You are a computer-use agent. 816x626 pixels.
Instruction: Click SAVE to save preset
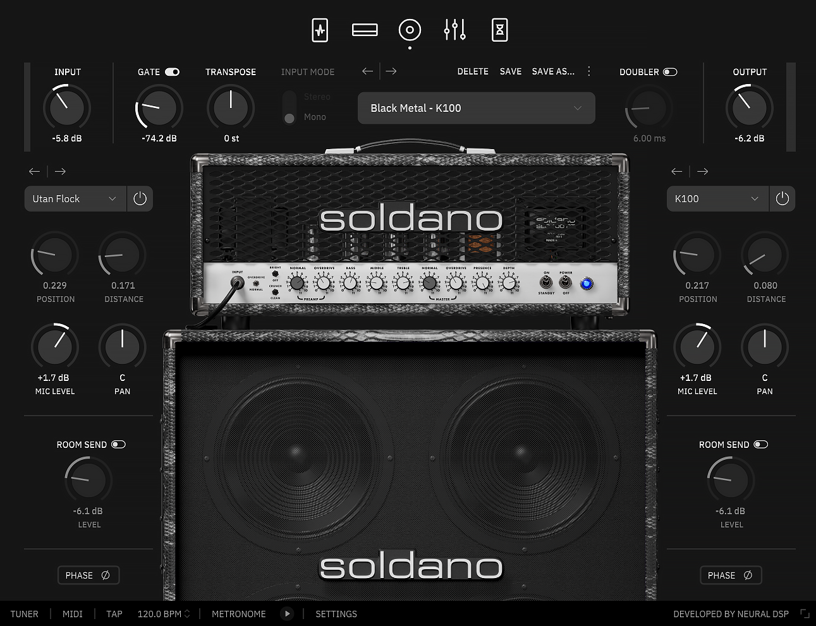[511, 71]
